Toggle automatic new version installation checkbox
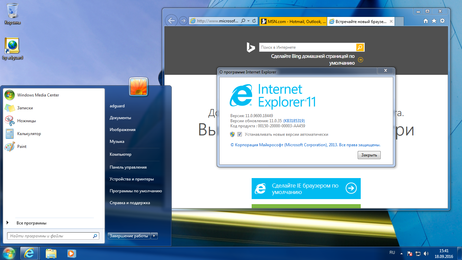The height and width of the screenshot is (260, 462). click(240, 134)
